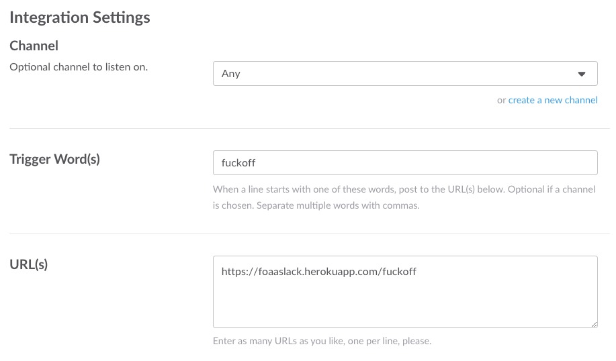
Task: Open the Channel select showing "Any"
Action: pyautogui.click(x=404, y=74)
